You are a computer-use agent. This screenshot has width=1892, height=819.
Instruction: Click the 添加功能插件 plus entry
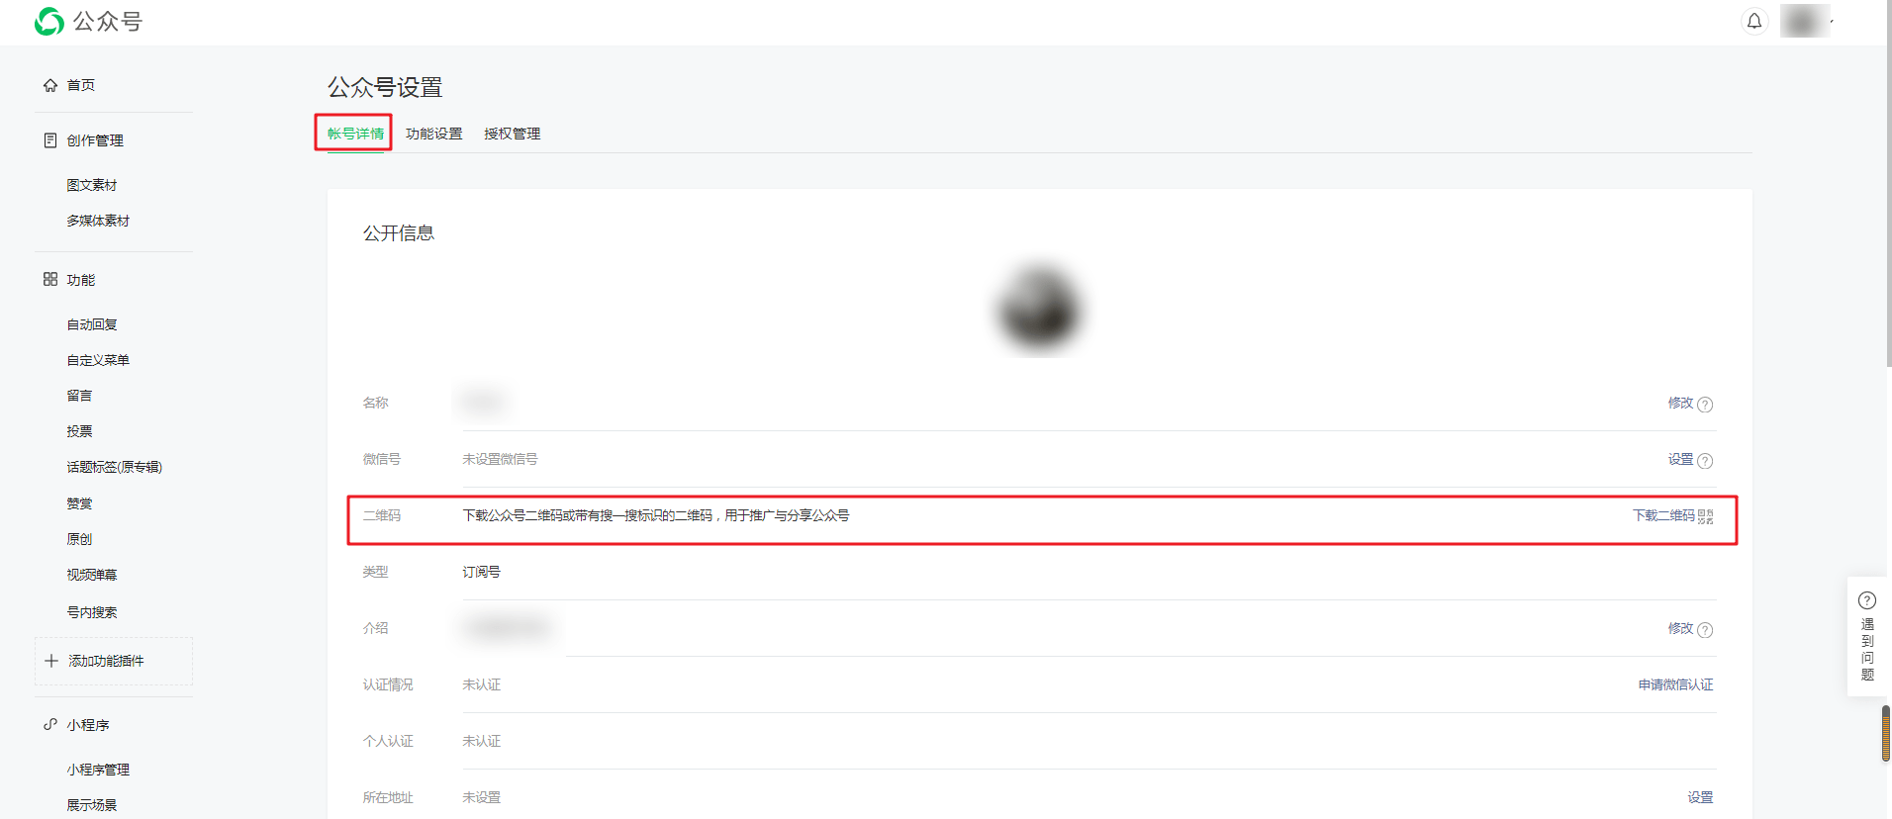tap(114, 661)
